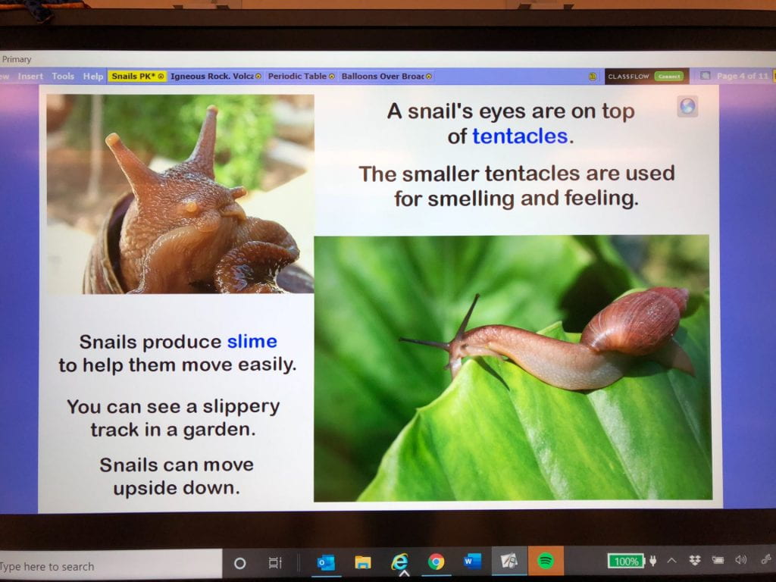This screenshot has height=582, width=776.
Task: Click the text 'to help them move easily.'
Action: click(x=177, y=365)
